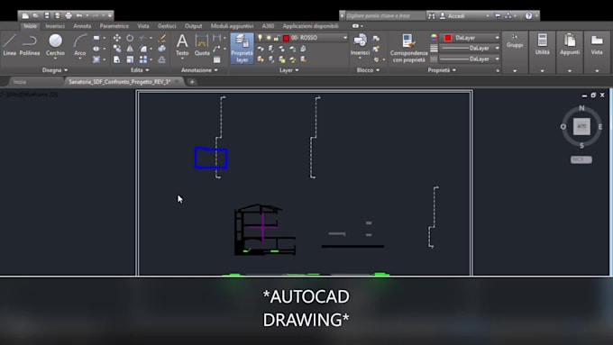This screenshot has width=613, height=345.
Task: Open the DaLayer lineweight dropdown
Action: click(x=498, y=48)
